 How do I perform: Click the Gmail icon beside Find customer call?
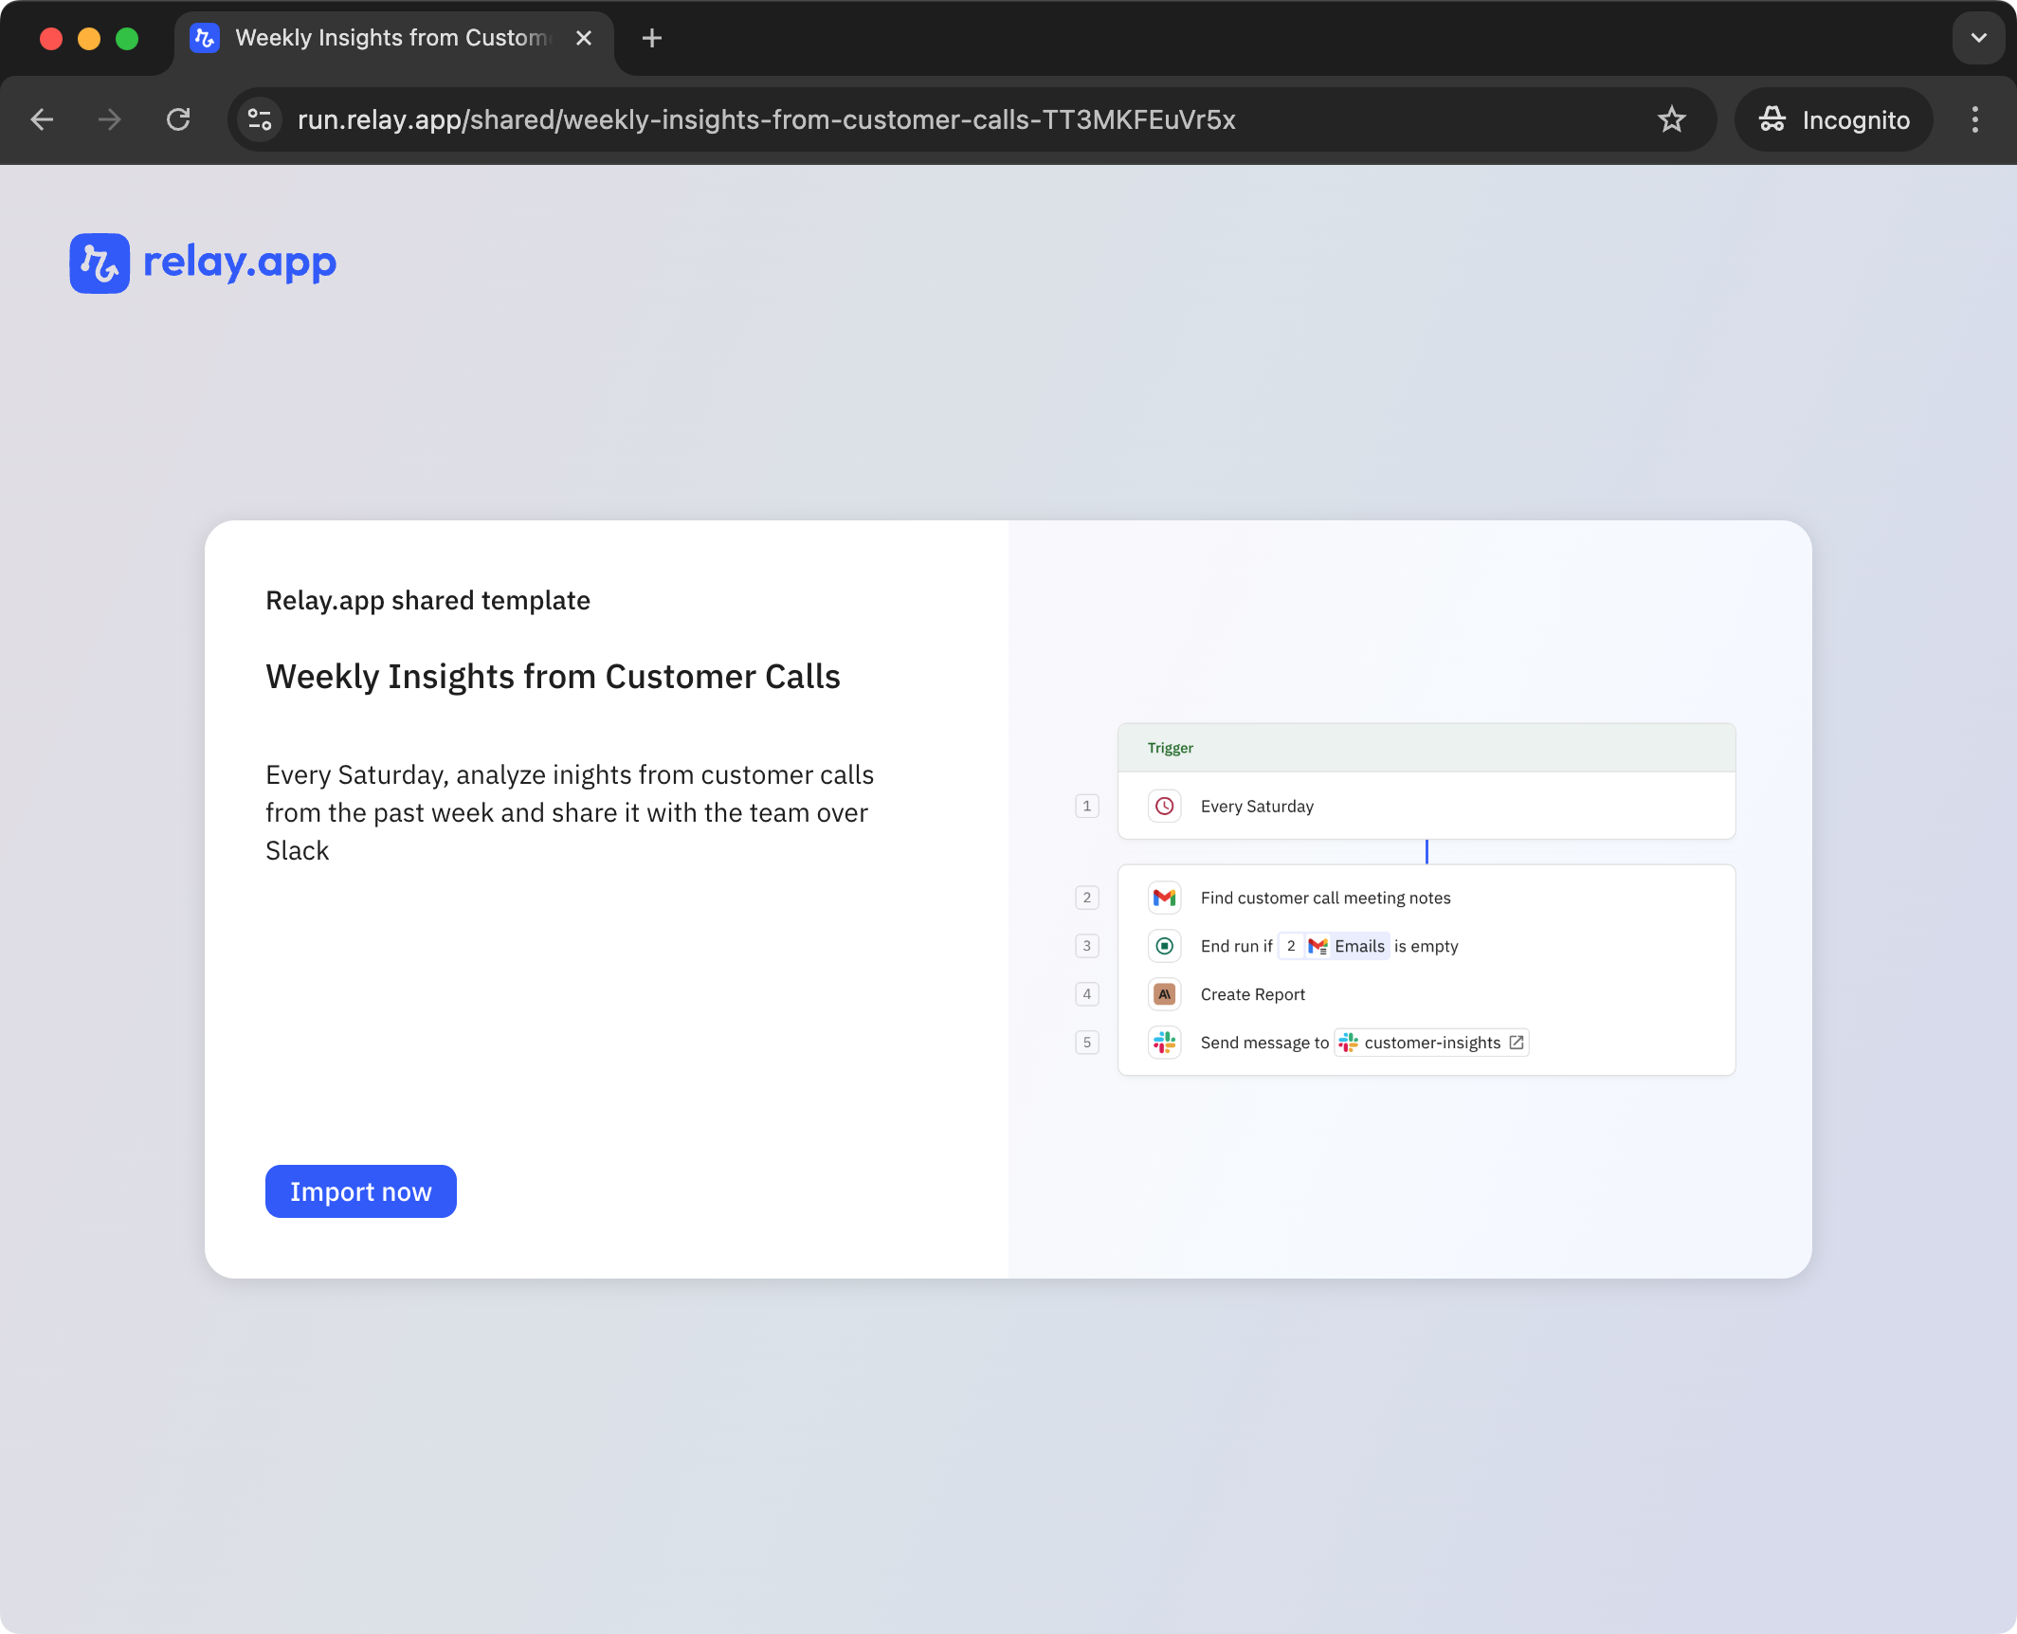point(1164,898)
